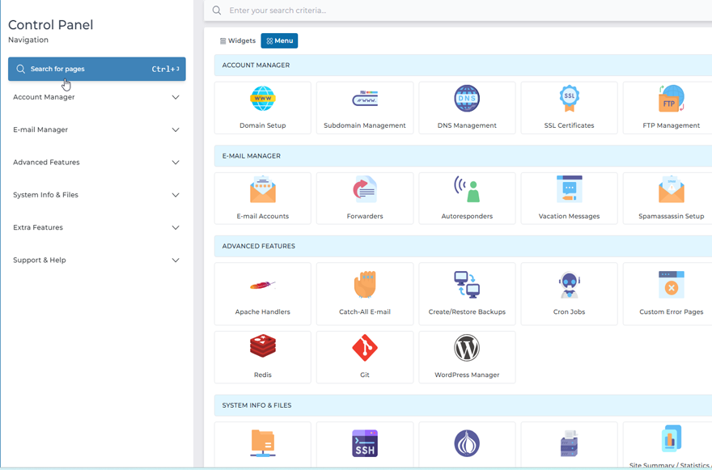Click the Git icon
712x470 pixels.
364,357
